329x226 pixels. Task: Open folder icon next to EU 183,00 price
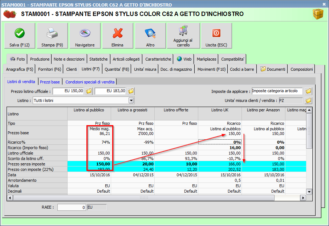[131, 91]
